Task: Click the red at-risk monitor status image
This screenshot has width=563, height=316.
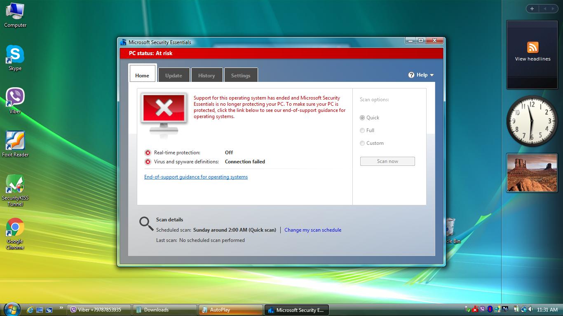Action: [164, 114]
